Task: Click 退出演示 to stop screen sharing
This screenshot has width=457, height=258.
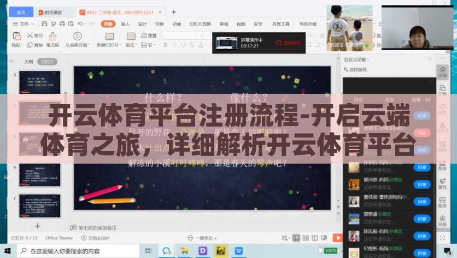Action: (x=288, y=43)
